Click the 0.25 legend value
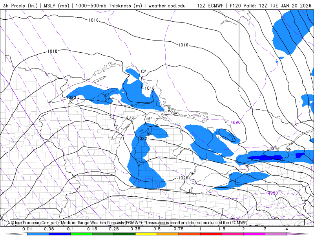314x236 pixels. [114, 229]
